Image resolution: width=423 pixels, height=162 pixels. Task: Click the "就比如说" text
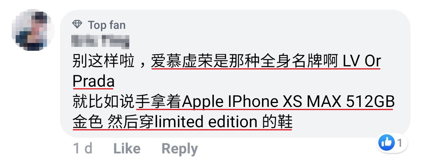point(103,102)
